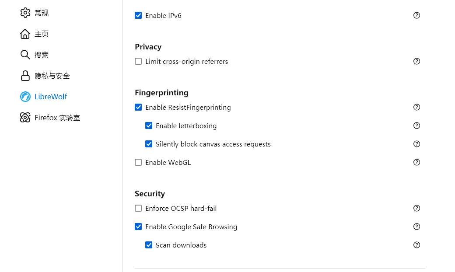The height and width of the screenshot is (272, 455).
Task: Open help for letterboxing option
Action: (x=416, y=126)
